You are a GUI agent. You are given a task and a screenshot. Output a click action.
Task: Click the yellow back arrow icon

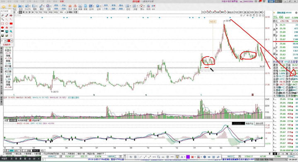pyautogui.click(x=3, y=7)
